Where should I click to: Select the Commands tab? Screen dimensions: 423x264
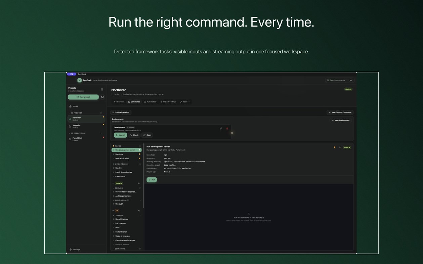134,102
